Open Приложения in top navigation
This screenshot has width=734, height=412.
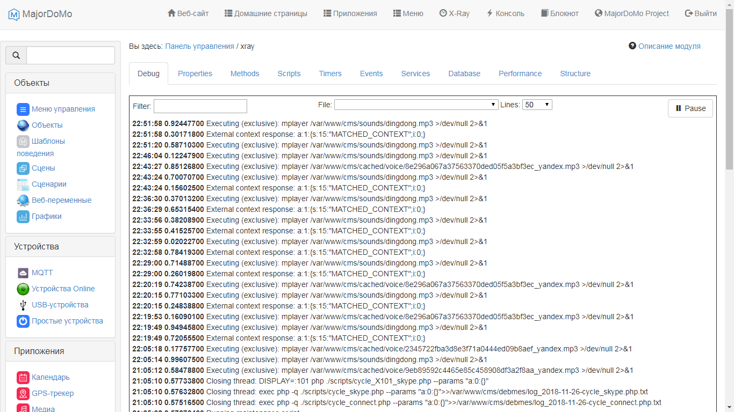[x=350, y=13]
